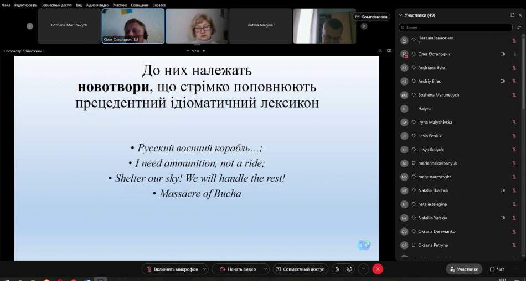Screen dimensions: 526x281
Task: Click the sort participants icon
Action: (x=519, y=27)
